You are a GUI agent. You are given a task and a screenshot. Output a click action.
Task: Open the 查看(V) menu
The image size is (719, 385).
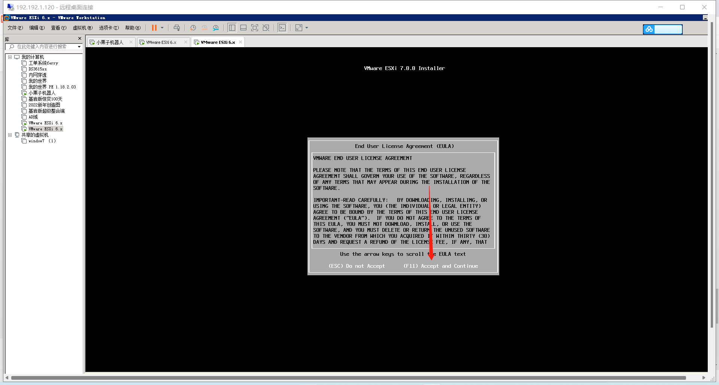click(59, 28)
